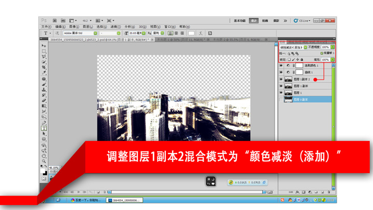
Task: Select the History Brush tool
Action: [44, 95]
